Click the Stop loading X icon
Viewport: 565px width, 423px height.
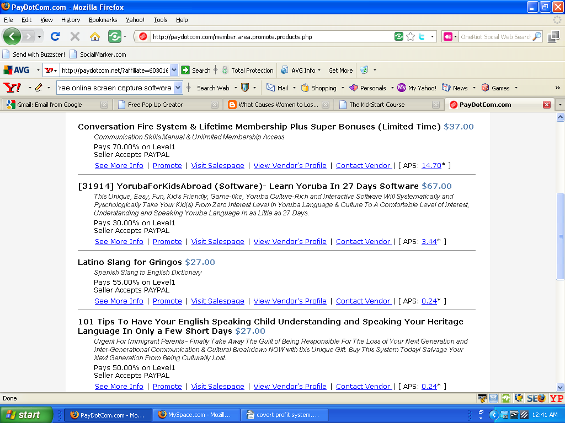click(75, 37)
